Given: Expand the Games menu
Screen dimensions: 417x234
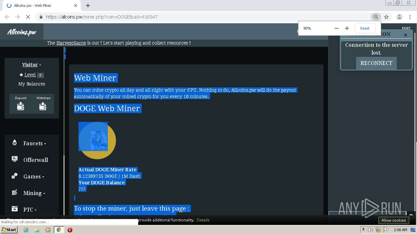Looking at the screenshot, I should 34,176.
